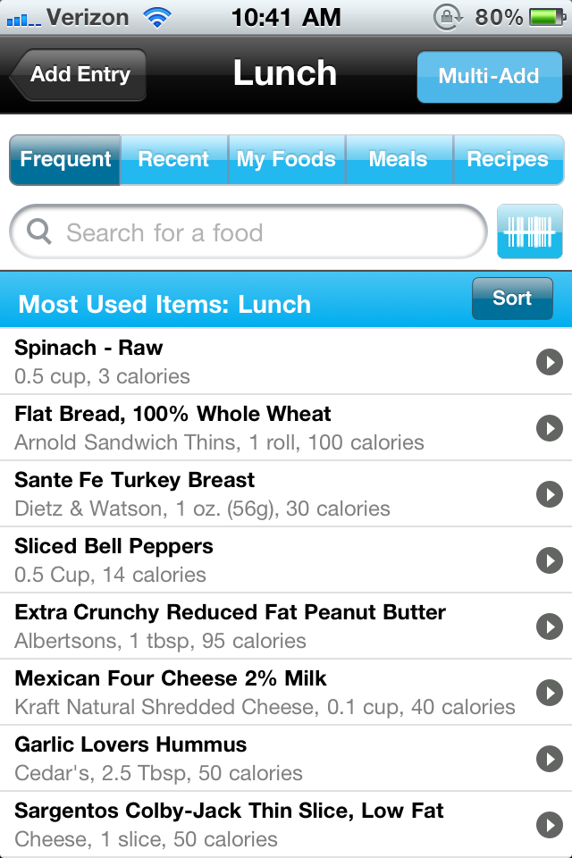Tap the arrow next to Garlic Lovers Hummus

[x=549, y=759]
